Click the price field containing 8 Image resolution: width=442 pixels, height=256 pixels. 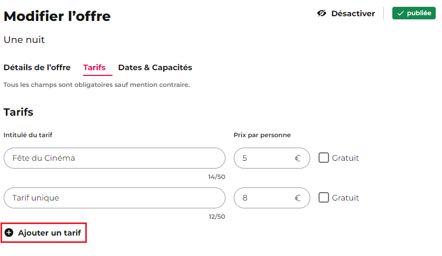pyautogui.click(x=272, y=198)
